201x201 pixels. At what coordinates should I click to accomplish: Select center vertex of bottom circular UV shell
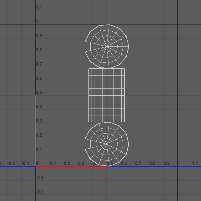pyautogui.click(x=107, y=144)
